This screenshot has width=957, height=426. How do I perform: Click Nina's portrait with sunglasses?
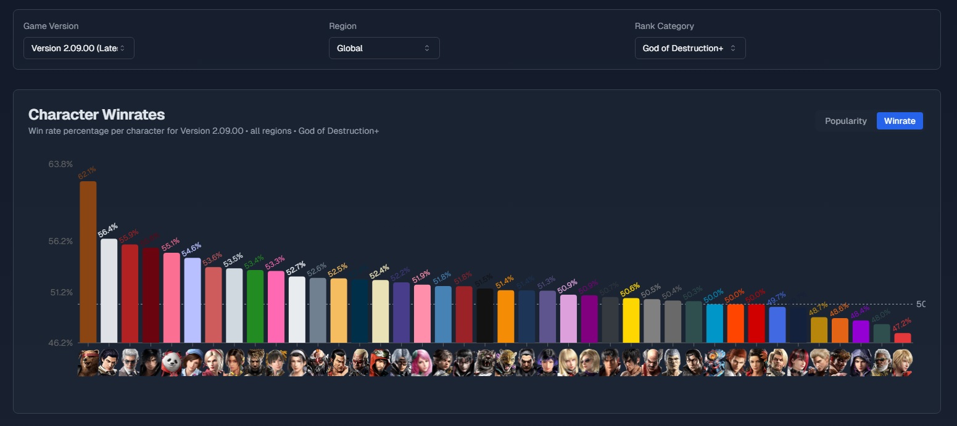[x=589, y=363]
